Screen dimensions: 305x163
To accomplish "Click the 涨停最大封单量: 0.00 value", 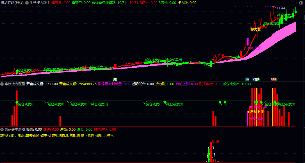I will pos(114,84).
